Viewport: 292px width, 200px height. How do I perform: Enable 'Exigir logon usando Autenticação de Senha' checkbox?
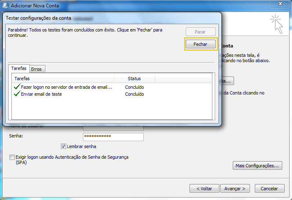(12, 157)
